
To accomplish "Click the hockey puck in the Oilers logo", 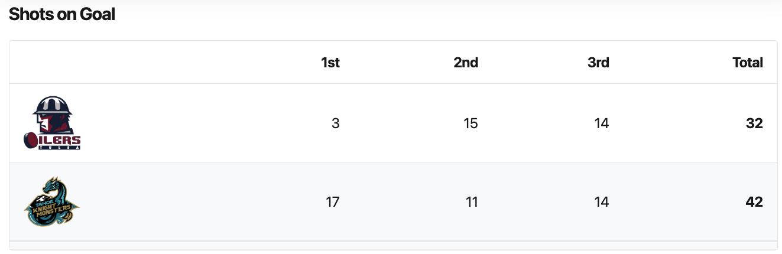I will (x=31, y=141).
